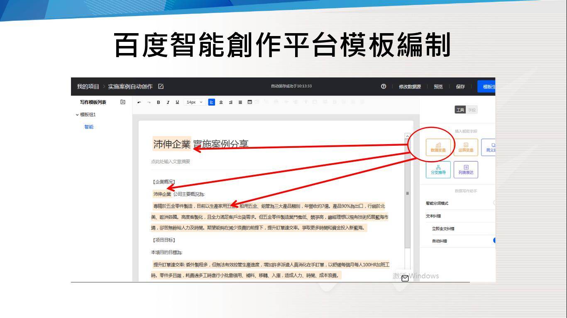
Task: Toggle the 自动纠错 switch
Action: click(x=494, y=241)
